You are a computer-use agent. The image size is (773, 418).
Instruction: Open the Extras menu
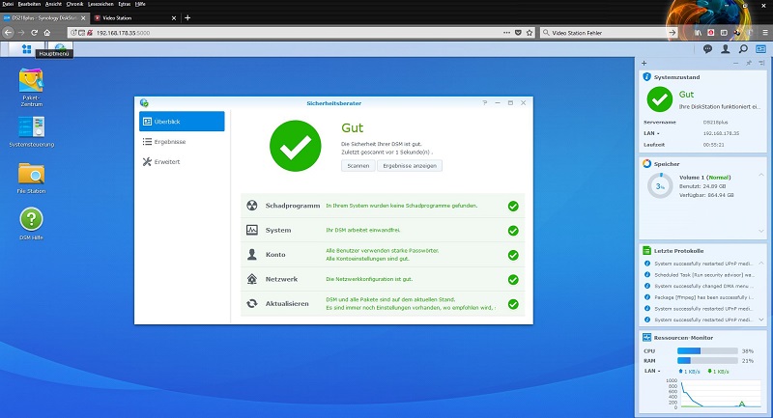tap(125, 4)
